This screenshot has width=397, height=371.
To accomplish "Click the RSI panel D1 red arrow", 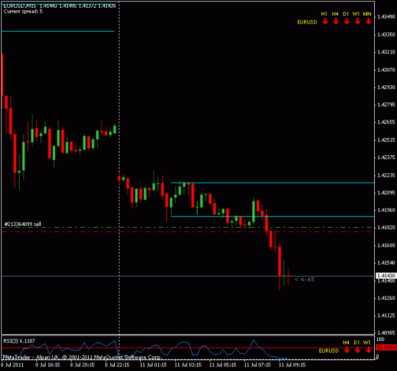I will [x=358, y=350].
